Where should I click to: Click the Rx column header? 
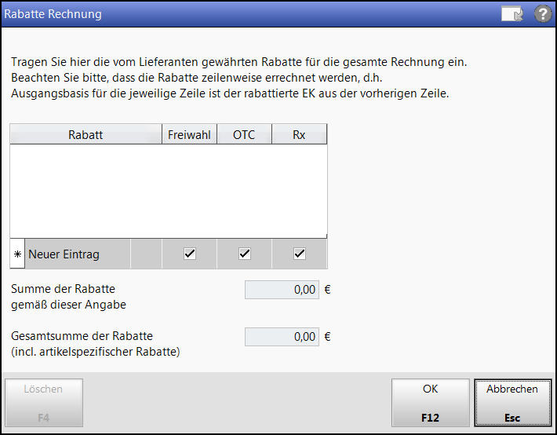(299, 134)
